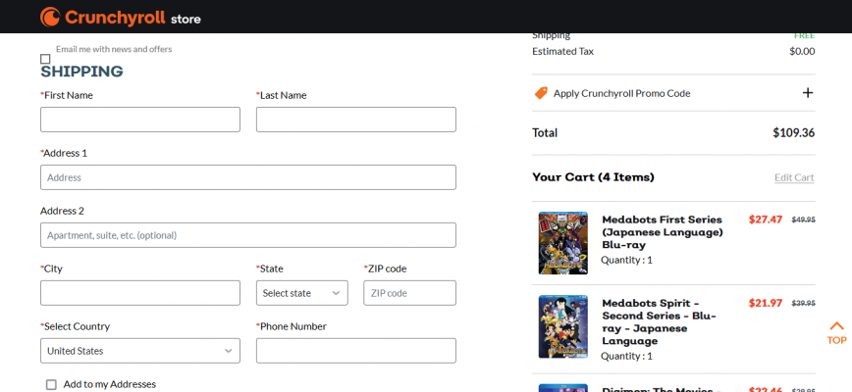Click the orange promo code tag icon

pos(541,93)
